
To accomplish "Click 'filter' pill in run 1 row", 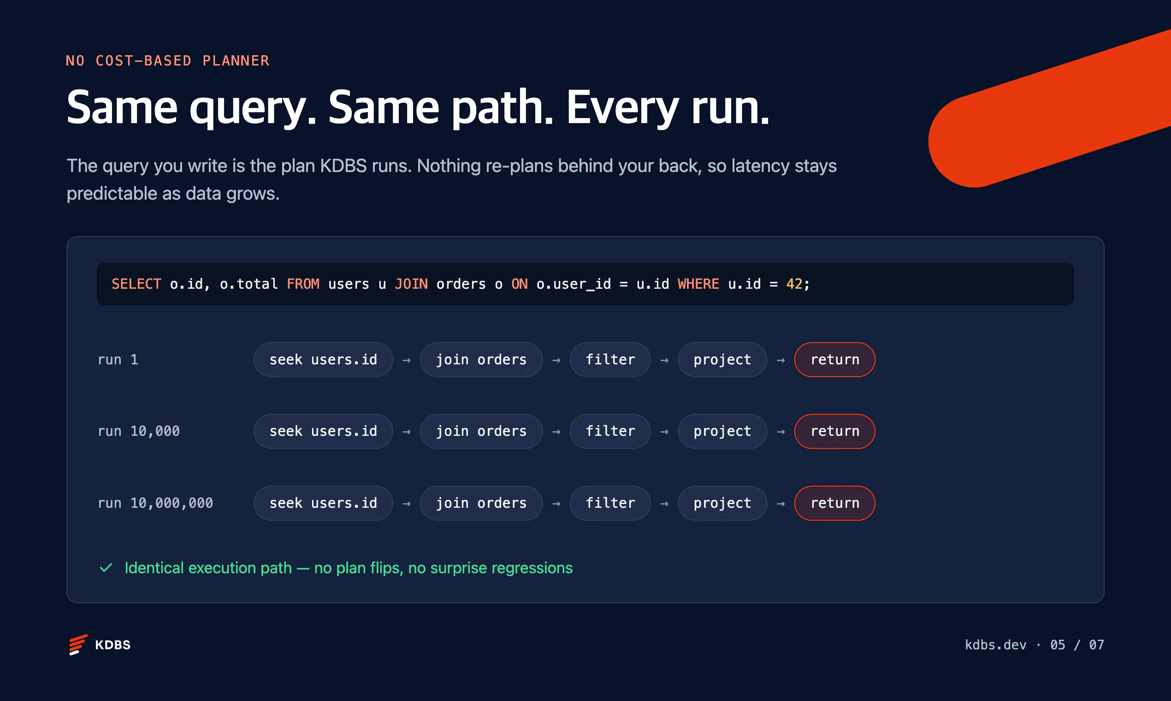I will click(610, 359).
